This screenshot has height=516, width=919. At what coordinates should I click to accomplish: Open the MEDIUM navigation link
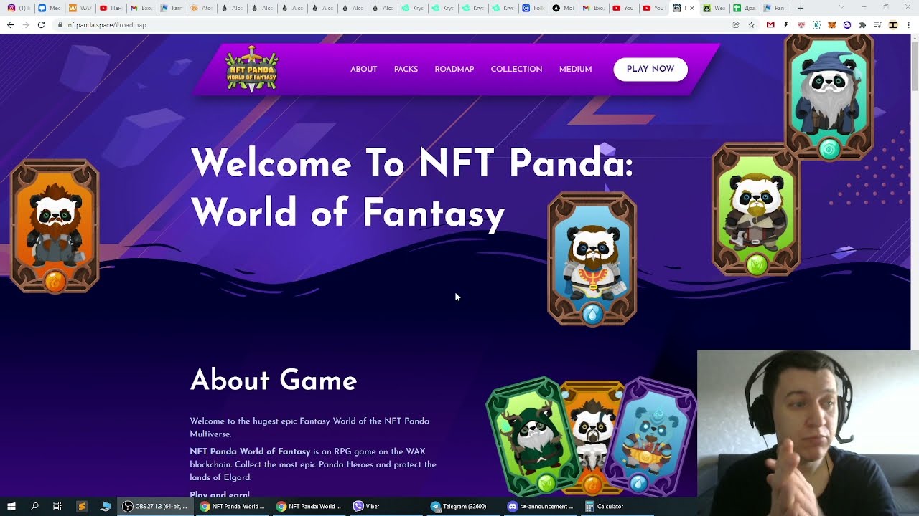(x=575, y=70)
